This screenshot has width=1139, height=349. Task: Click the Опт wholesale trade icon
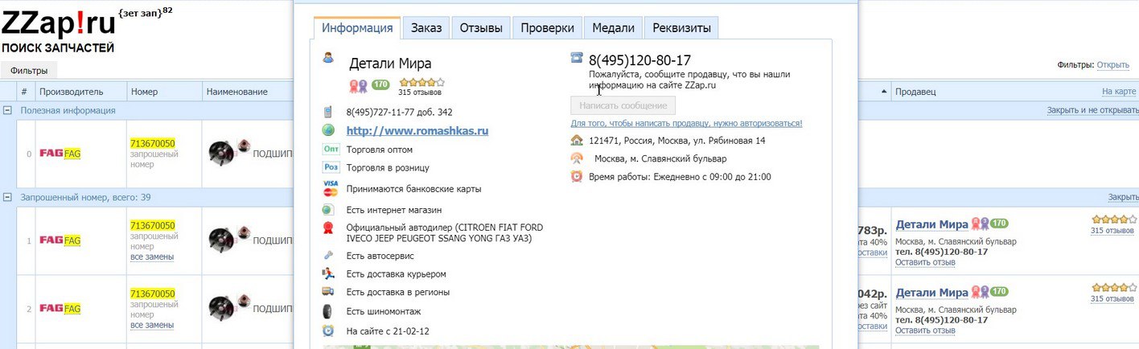click(x=331, y=149)
